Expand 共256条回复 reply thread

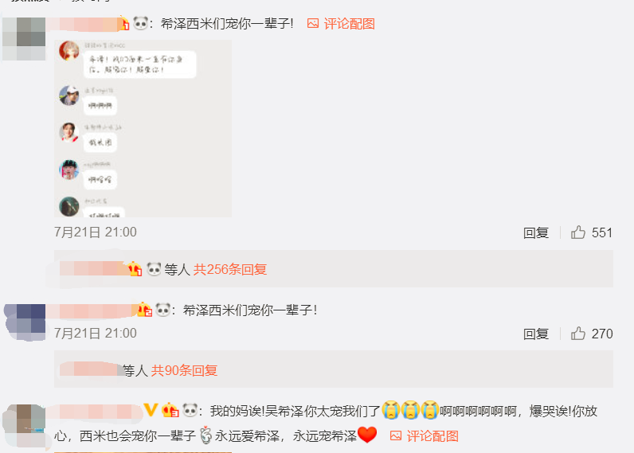(230, 269)
